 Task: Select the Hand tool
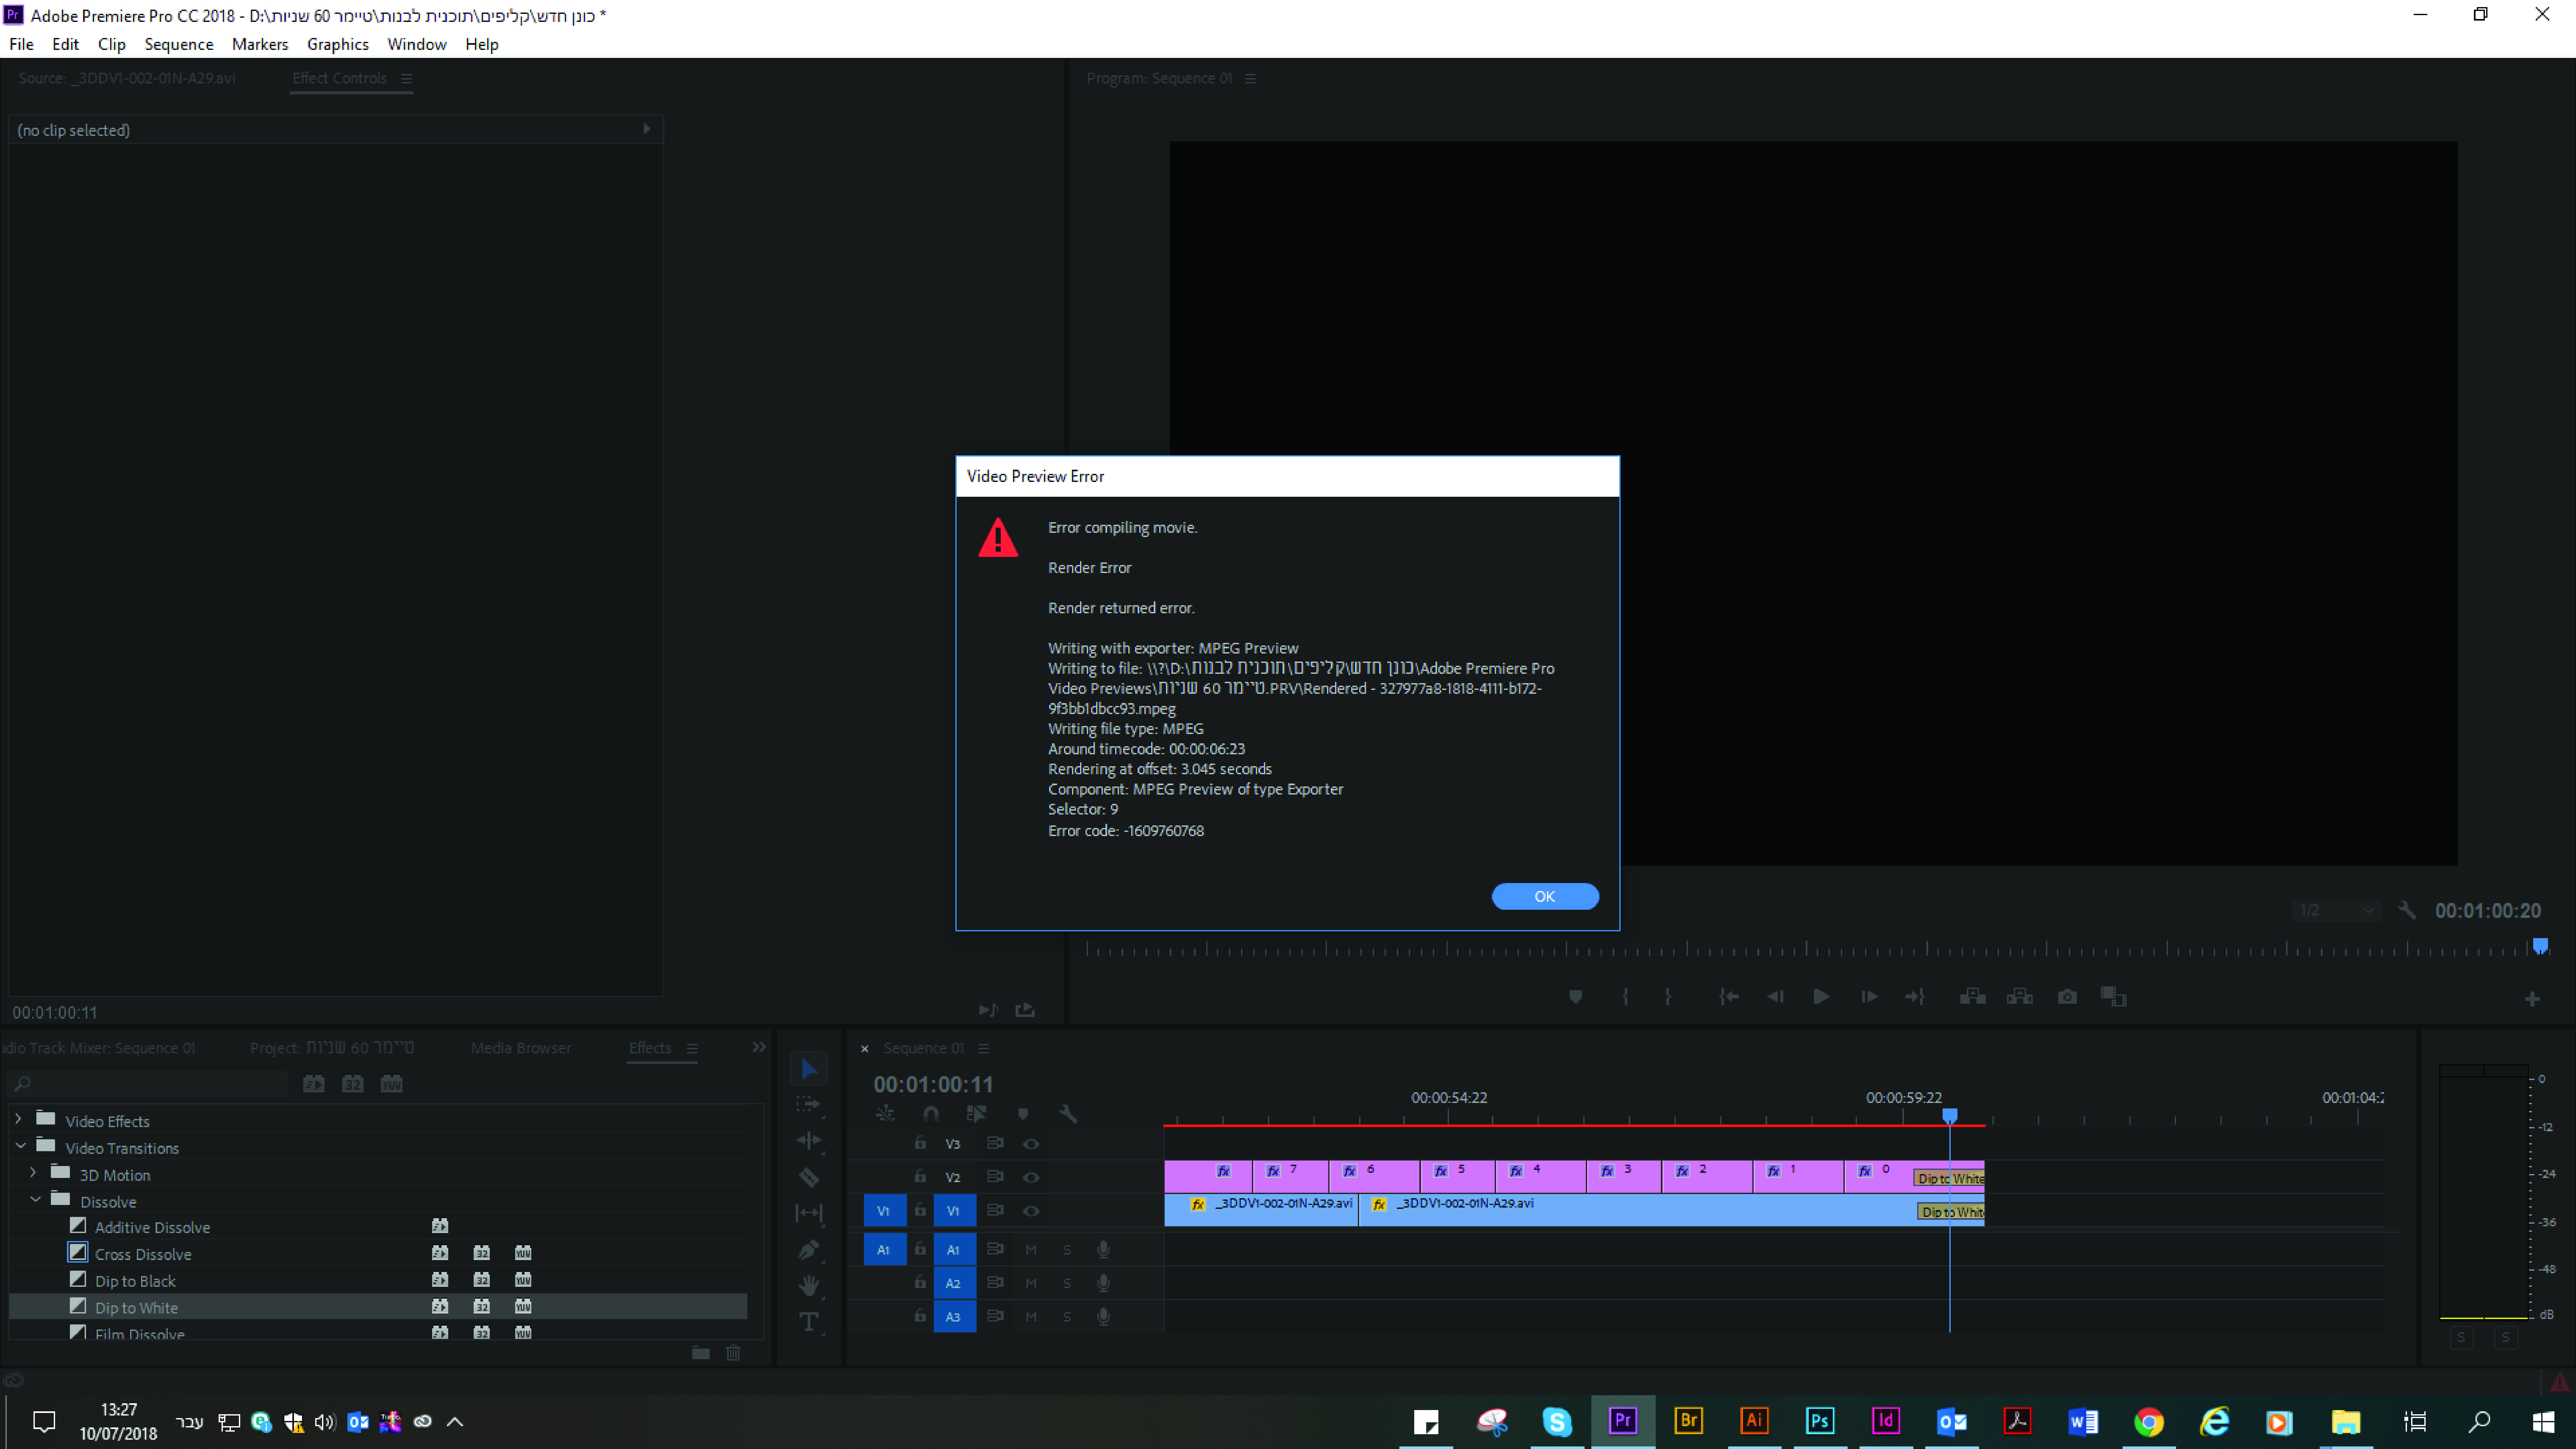[x=809, y=1285]
